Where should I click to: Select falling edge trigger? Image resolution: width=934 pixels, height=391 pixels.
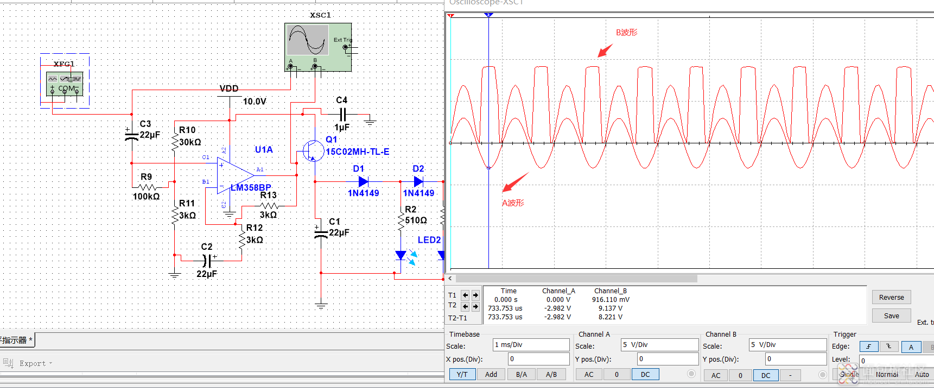click(x=888, y=346)
